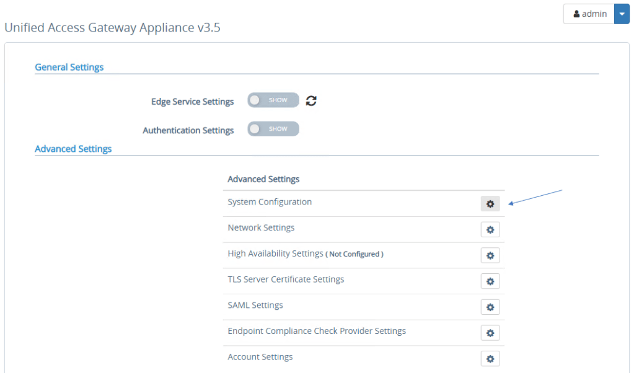Click the Network Settings gear icon
The image size is (634, 373).
click(x=490, y=229)
